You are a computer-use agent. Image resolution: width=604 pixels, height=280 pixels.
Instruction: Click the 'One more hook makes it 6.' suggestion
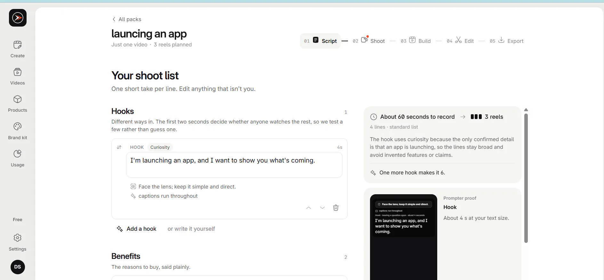tap(408, 173)
